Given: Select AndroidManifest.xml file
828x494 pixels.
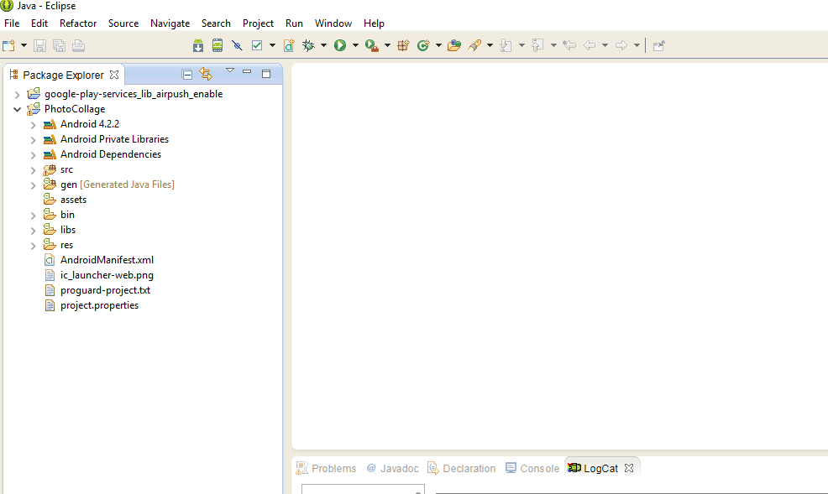Looking at the screenshot, I should coord(107,260).
